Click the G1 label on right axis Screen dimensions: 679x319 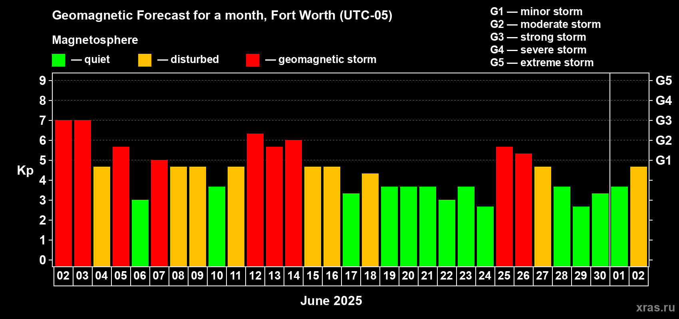point(663,160)
